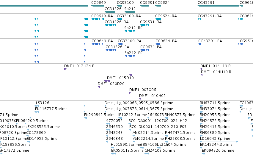Select EST RH33074.5prime
253x155 pixels.
click(215, 109)
